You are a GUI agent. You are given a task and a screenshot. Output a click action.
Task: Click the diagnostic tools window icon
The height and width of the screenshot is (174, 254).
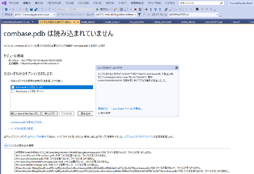pyautogui.click(x=122, y=9)
